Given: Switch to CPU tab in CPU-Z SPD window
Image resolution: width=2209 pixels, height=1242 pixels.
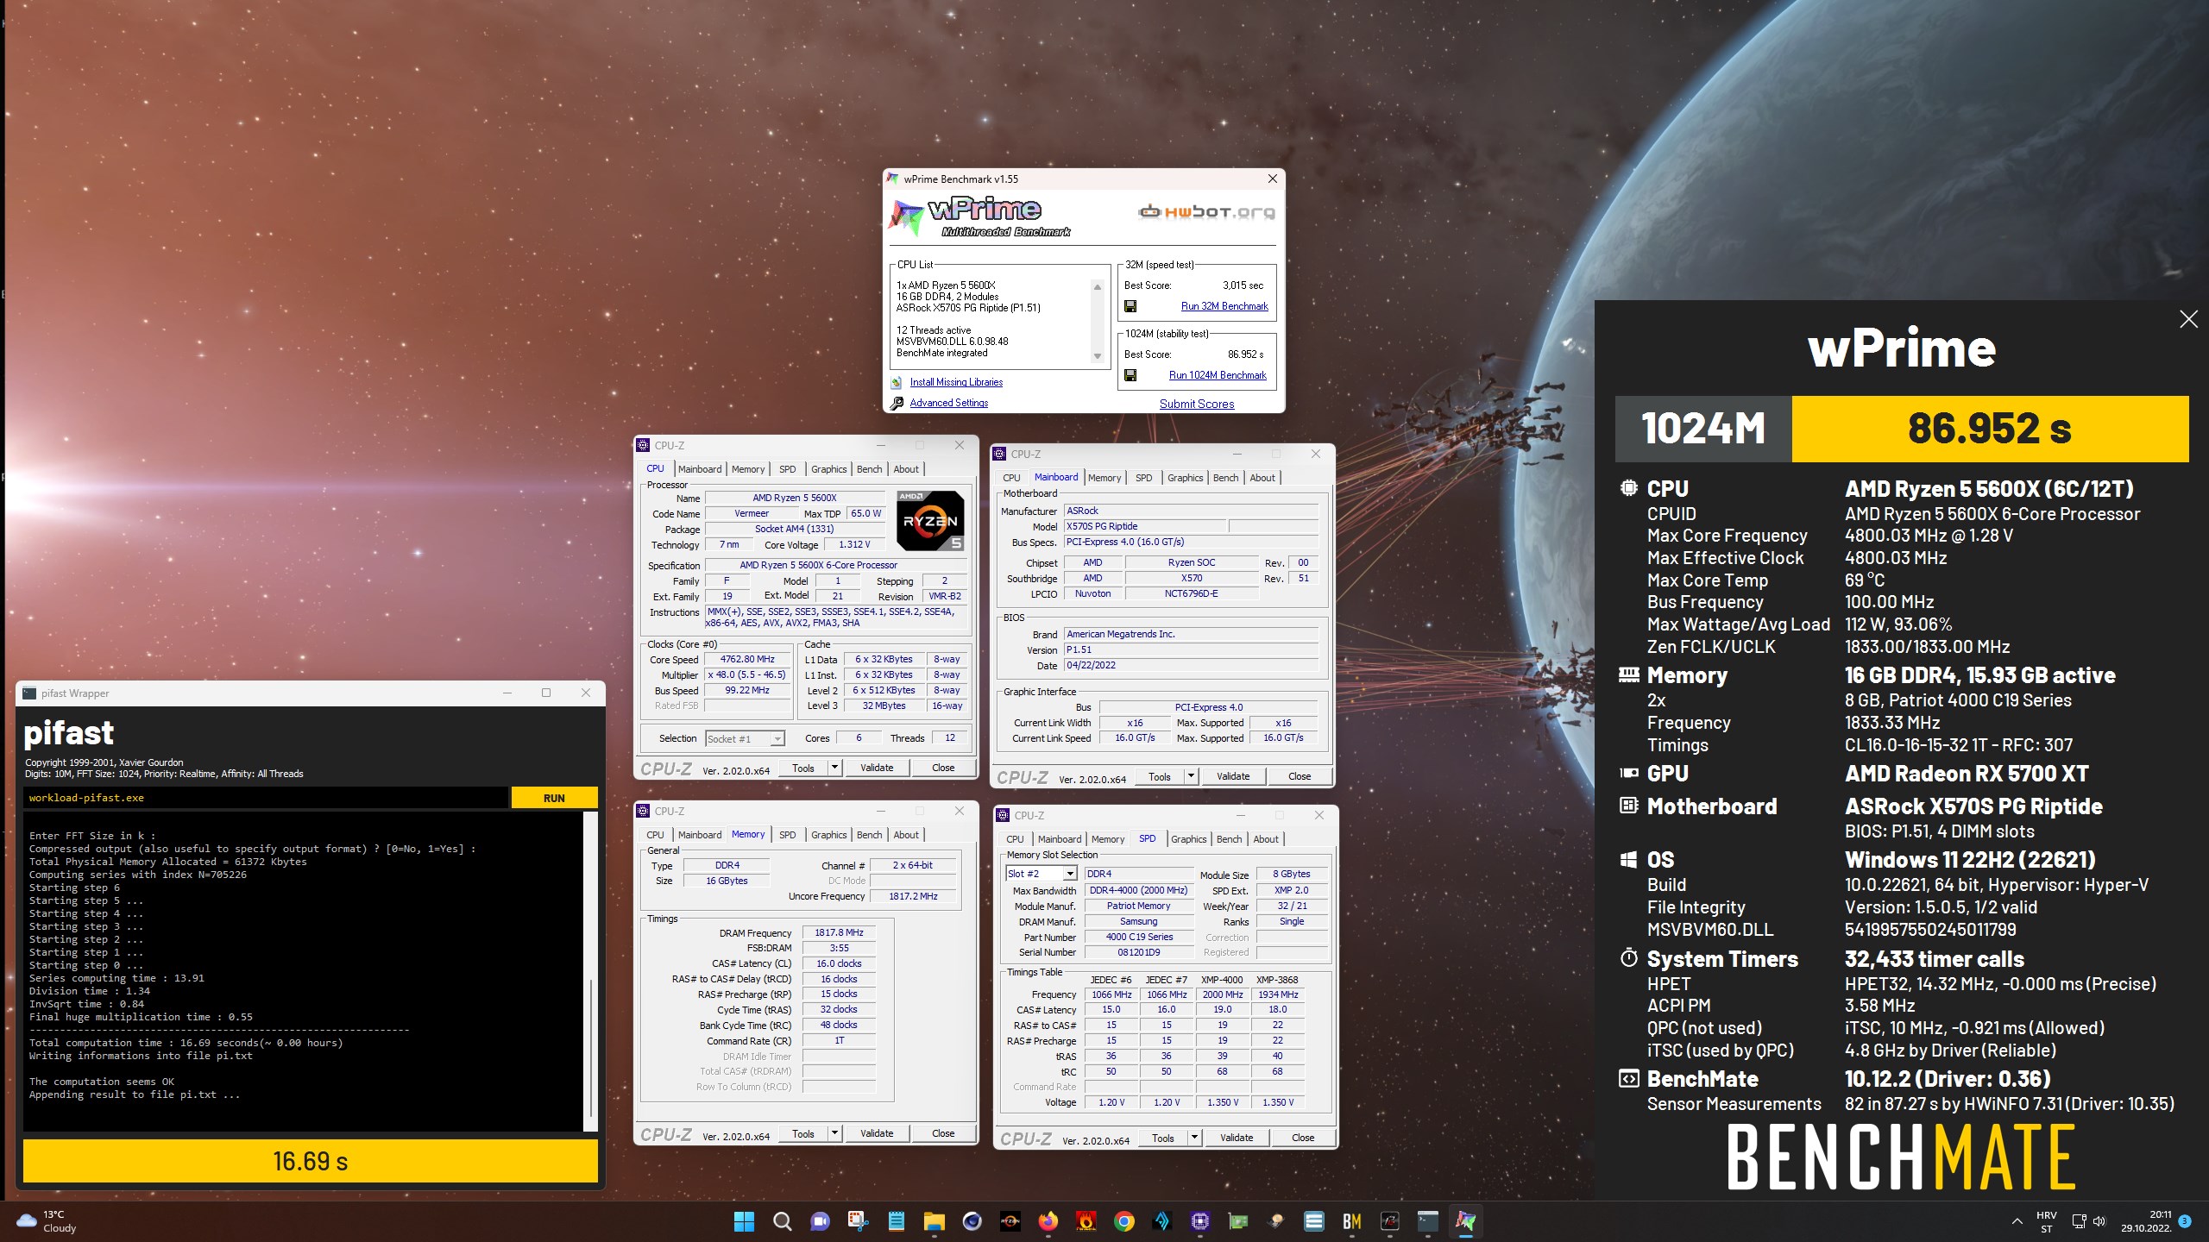Looking at the screenshot, I should (x=1015, y=839).
